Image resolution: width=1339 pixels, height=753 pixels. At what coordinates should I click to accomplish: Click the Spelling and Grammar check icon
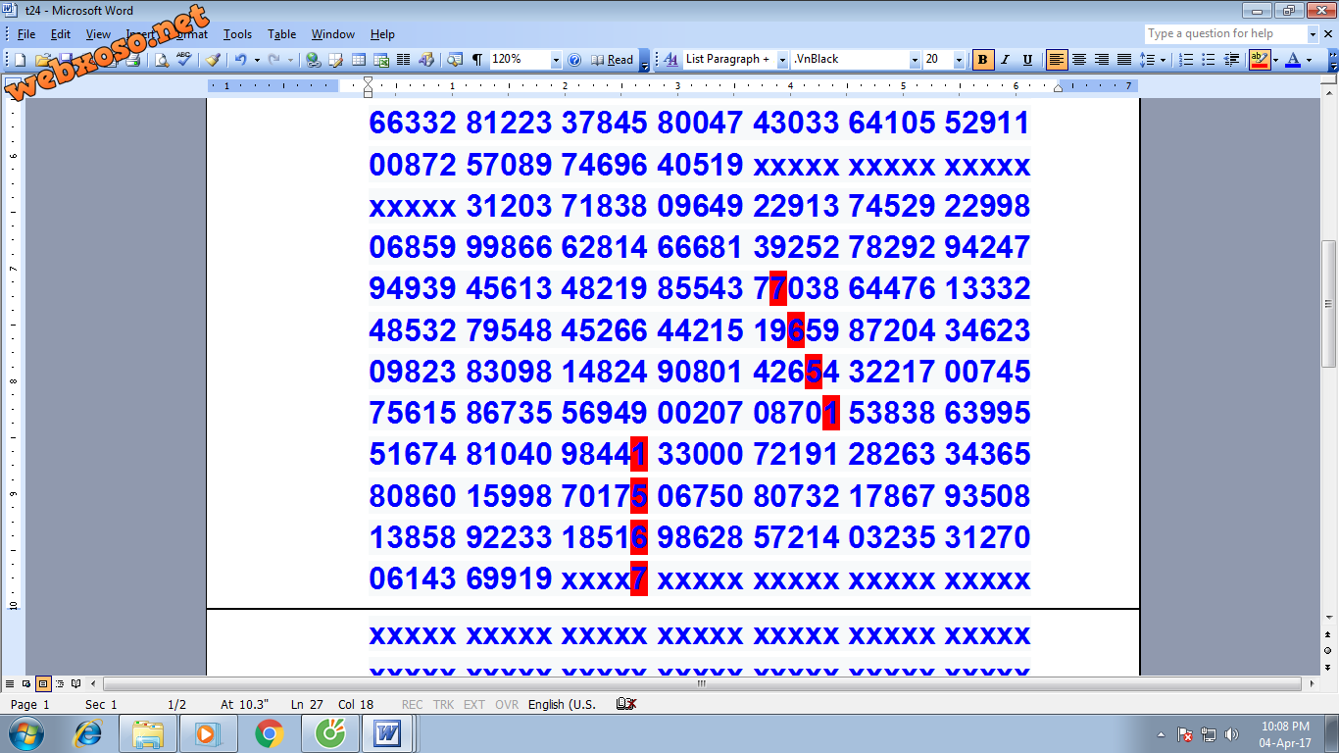click(x=184, y=60)
